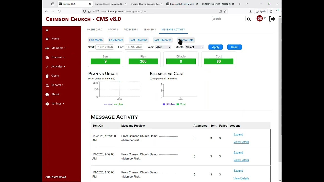Open the Recipients tab
The height and width of the screenshot is (182, 324).
tap(131, 30)
